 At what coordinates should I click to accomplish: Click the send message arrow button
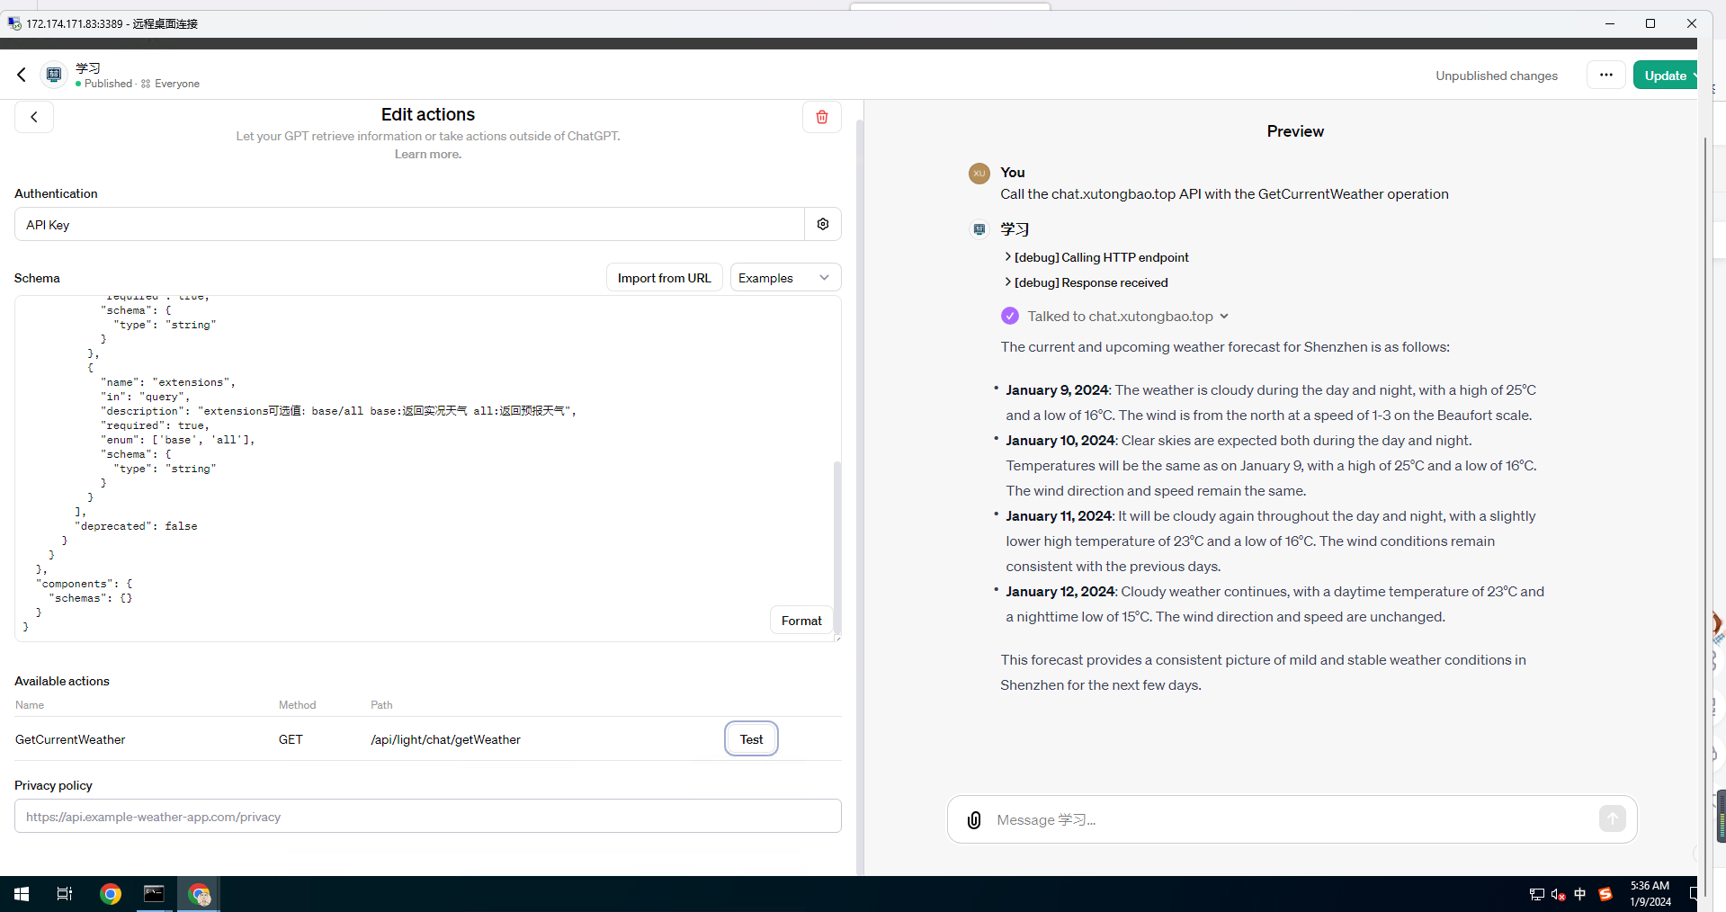[x=1611, y=818]
